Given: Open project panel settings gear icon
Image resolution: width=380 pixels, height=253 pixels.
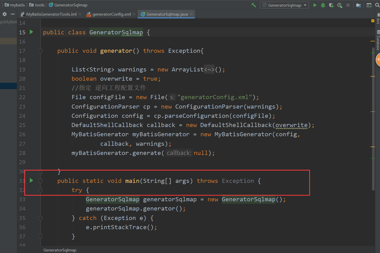Looking at the screenshot, I should tap(5, 14).
